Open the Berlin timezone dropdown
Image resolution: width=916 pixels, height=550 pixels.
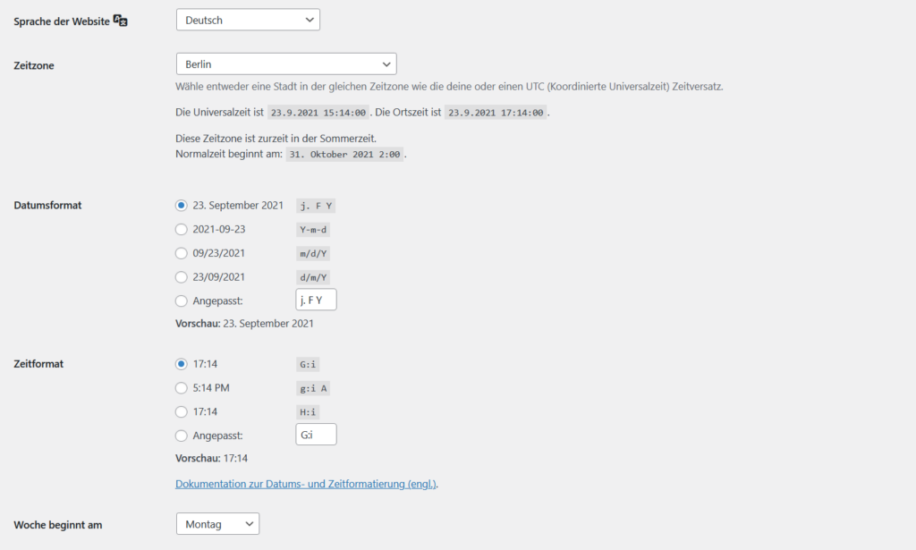286,63
